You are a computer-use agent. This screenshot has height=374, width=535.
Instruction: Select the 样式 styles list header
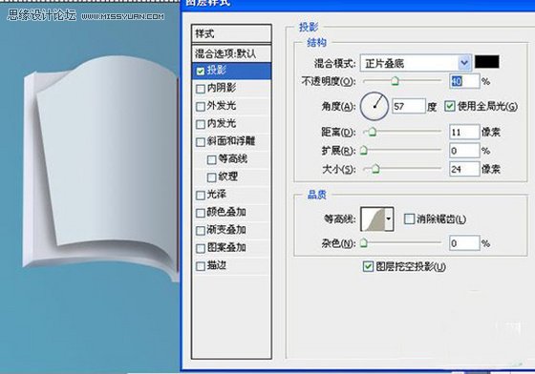(x=231, y=33)
